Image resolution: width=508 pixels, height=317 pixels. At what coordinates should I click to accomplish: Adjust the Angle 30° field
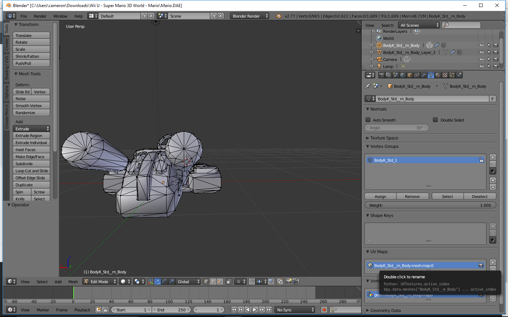(x=397, y=128)
